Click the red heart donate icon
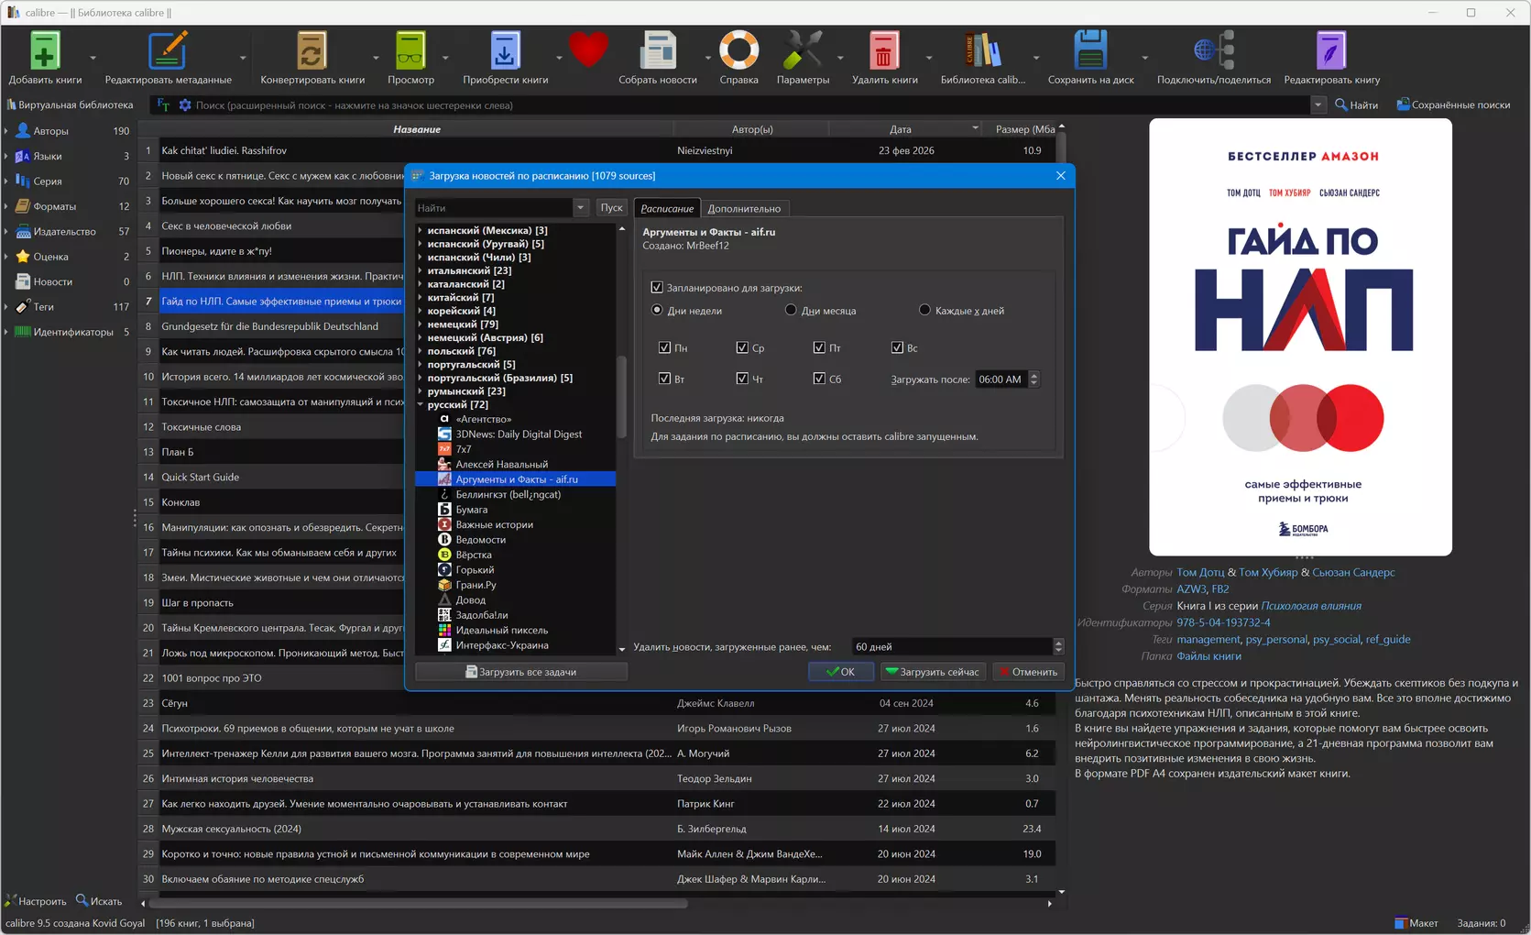Screen dimensions: 1531x935 coord(588,49)
